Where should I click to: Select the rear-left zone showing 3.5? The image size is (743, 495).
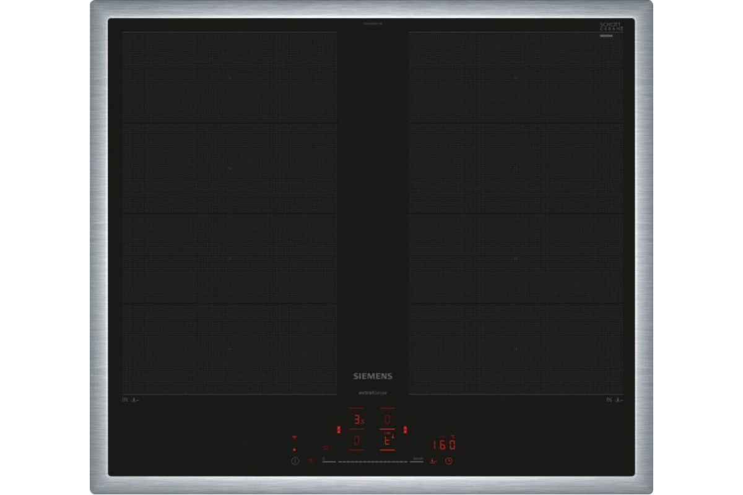[357, 420]
